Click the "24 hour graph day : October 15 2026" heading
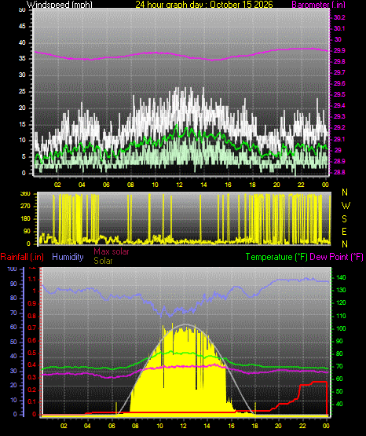The image size is (366, 436). (204, 5)
